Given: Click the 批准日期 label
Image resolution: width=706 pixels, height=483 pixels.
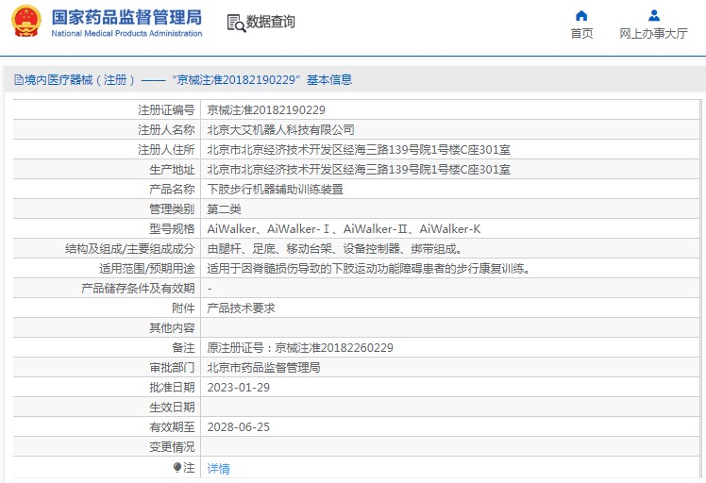Looking at the screenshot, I should (172, 388).
